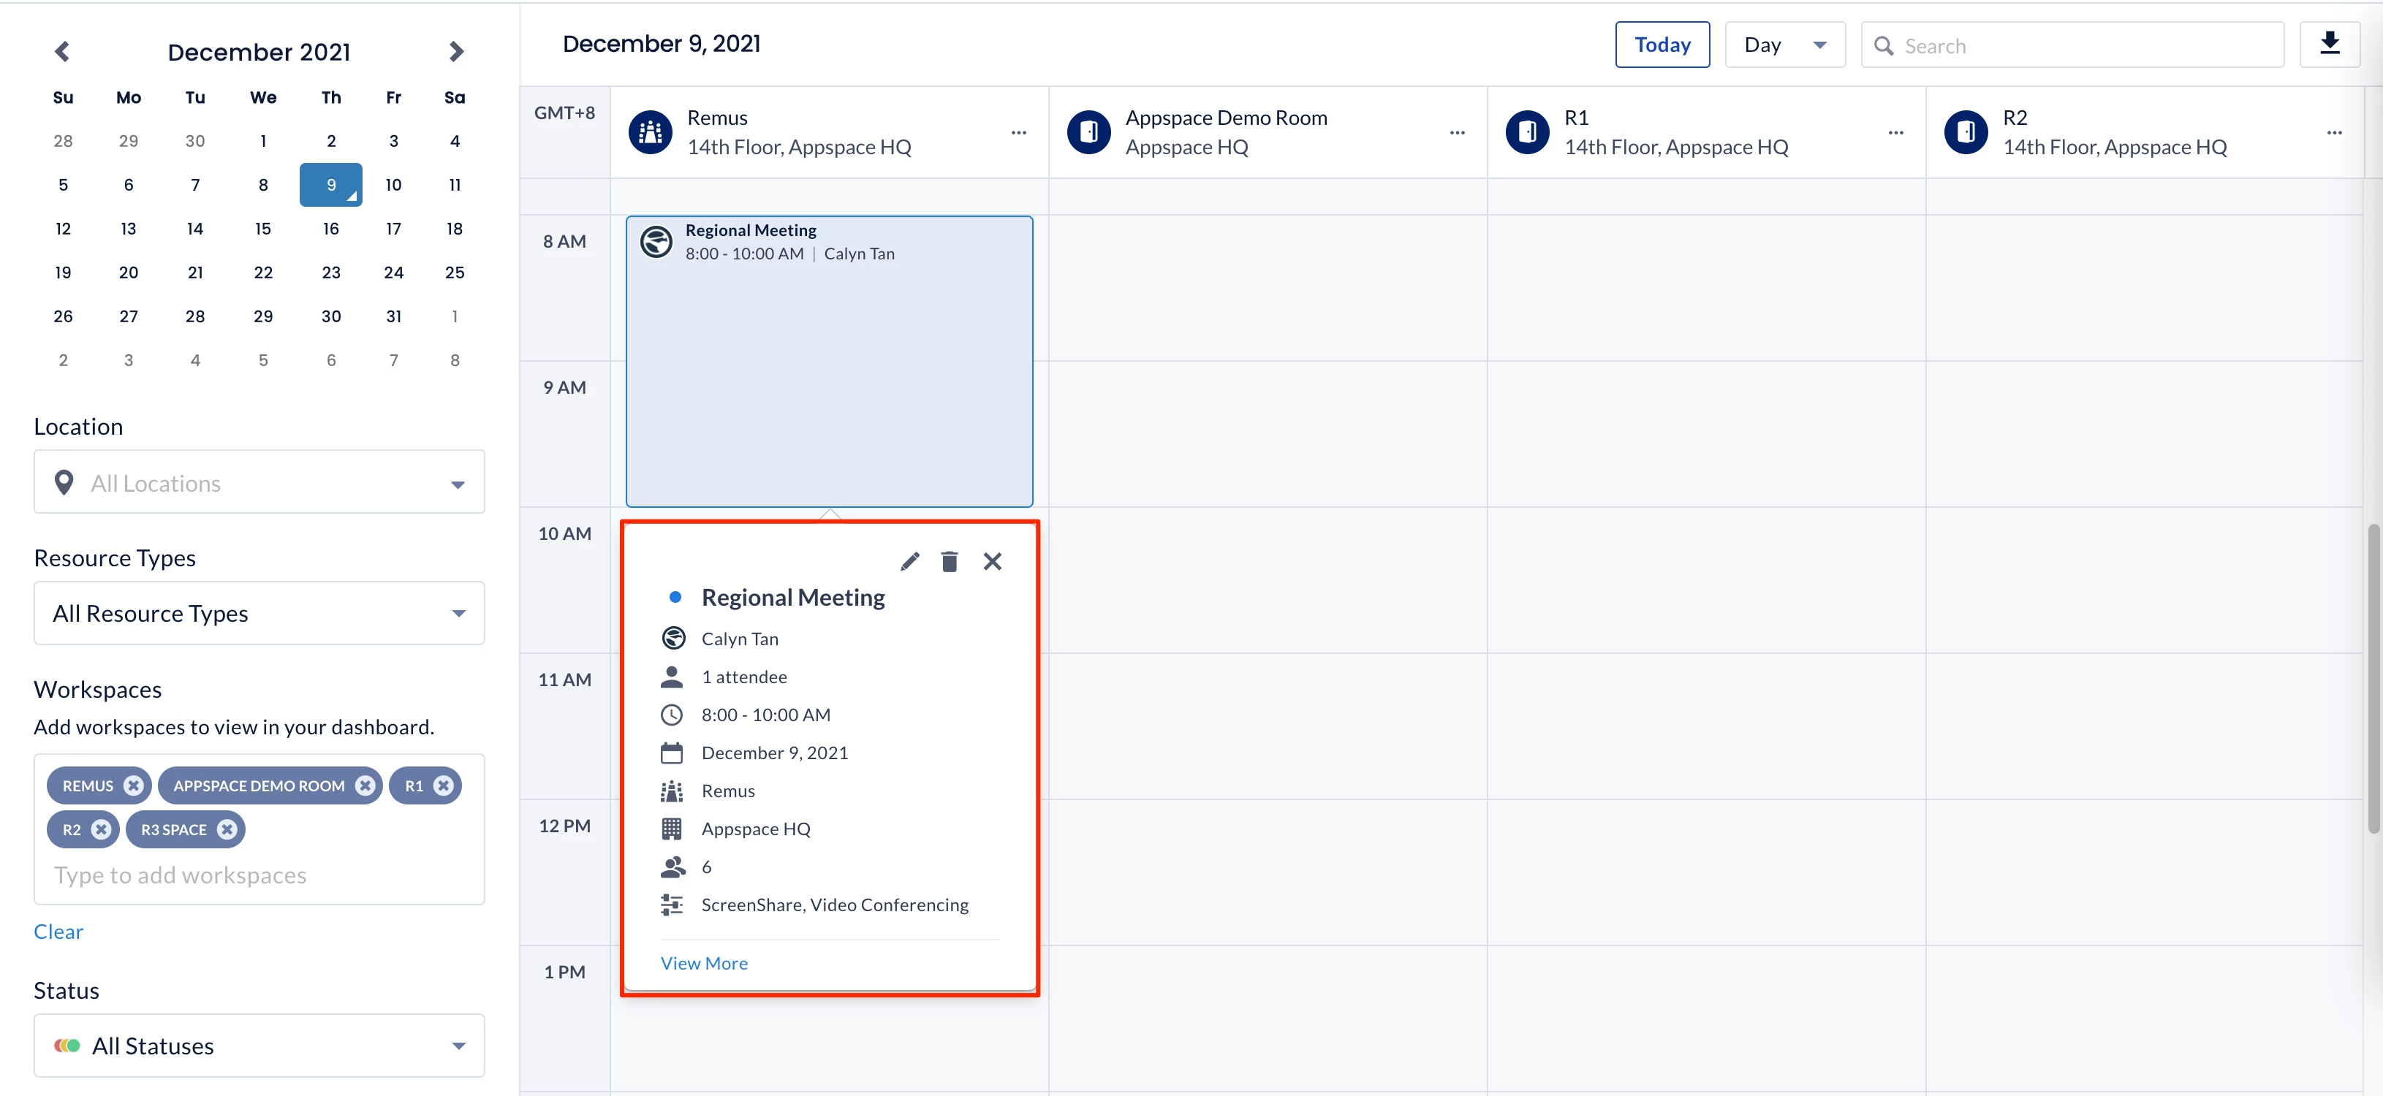Image resolution: width=2383 pixels, height=1096 pixels.
Task: Remove APPSPACE DEMO ROOM workspace chip
Action: click(365, 785)
